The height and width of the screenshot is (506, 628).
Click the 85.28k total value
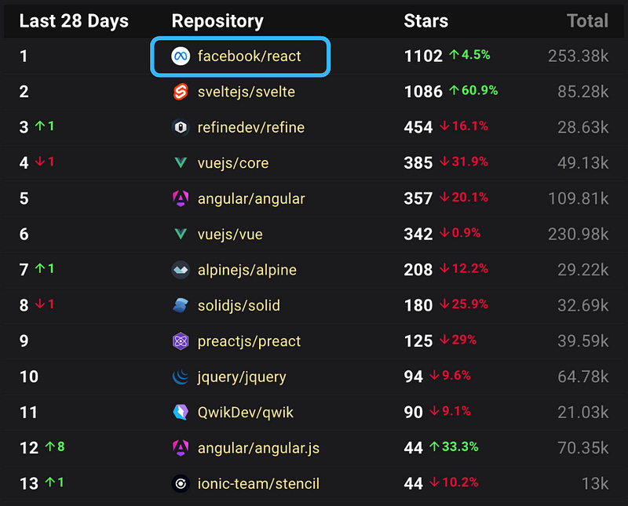click(582, 92)
